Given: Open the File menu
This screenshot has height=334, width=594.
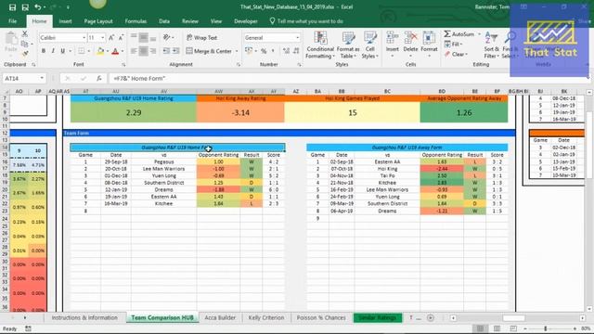Looking at the screenshot, I should point(12,21).
